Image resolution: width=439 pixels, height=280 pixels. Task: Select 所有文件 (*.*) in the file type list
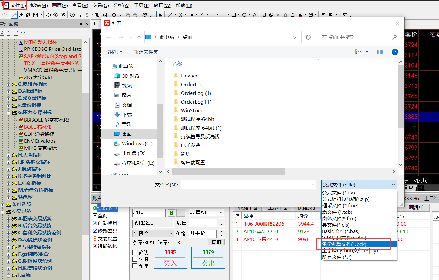pyautogui.click(x=359, y=257)
